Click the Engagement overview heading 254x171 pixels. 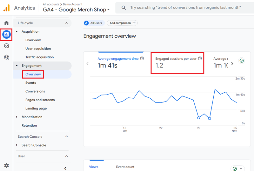[110, 36]
